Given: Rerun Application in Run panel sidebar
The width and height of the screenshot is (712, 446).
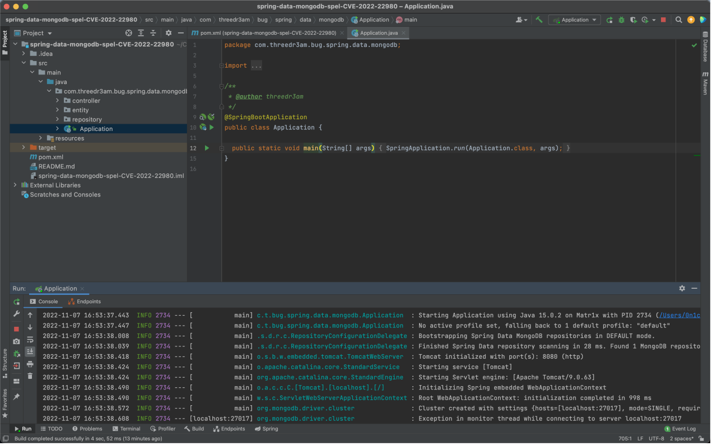Looking at the screenshot, I should (x=17, y=302).
